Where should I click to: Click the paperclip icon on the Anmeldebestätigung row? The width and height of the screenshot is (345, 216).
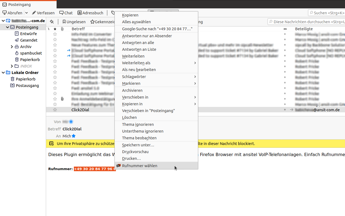pos(62,99)
